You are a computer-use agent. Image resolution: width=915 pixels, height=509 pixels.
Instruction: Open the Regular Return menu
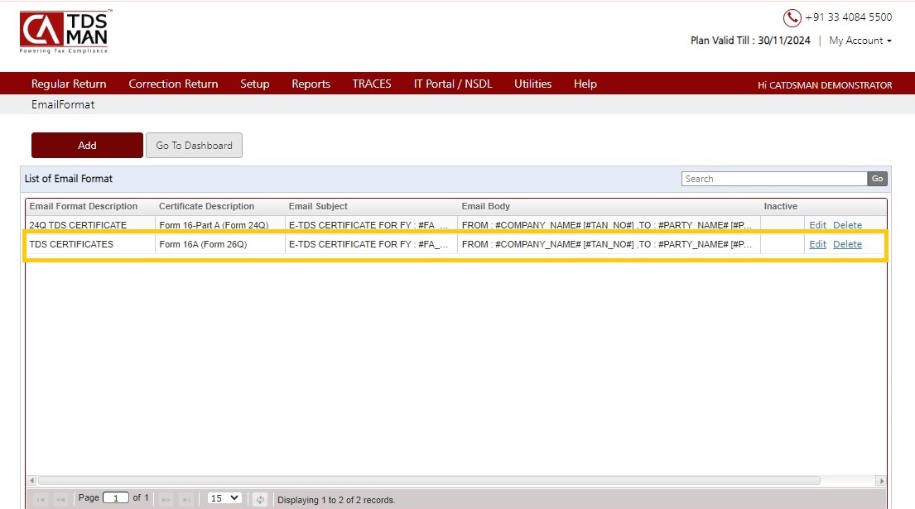(x=69, y=84)
